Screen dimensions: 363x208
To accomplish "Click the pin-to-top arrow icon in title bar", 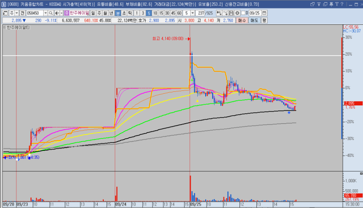I will [319, 4].
